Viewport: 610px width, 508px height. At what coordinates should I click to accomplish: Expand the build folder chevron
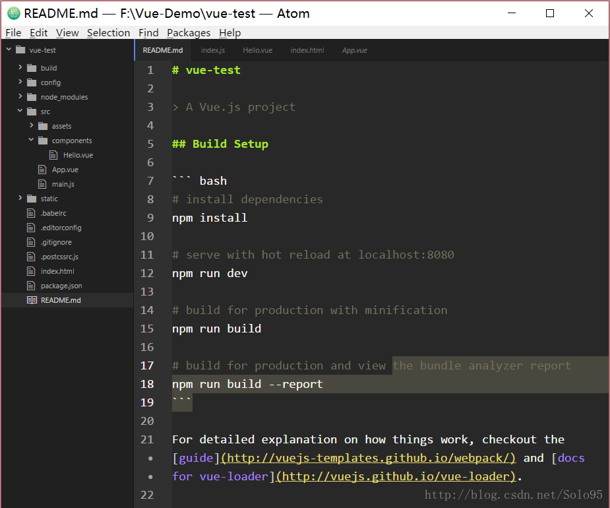[x=20, y=67]
